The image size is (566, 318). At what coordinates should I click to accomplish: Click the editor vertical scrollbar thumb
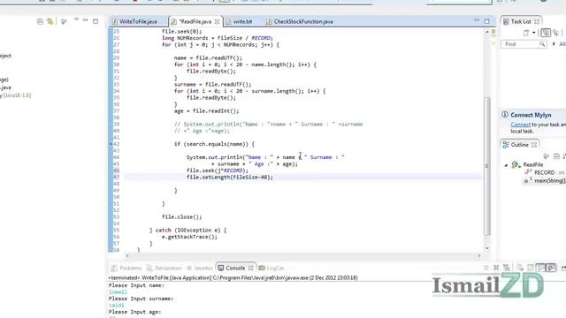click(487, 166)
